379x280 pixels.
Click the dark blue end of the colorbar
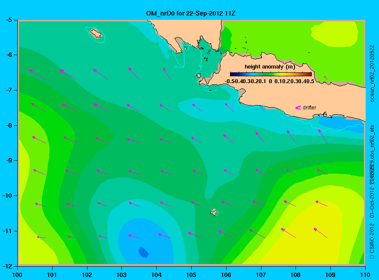233,74
